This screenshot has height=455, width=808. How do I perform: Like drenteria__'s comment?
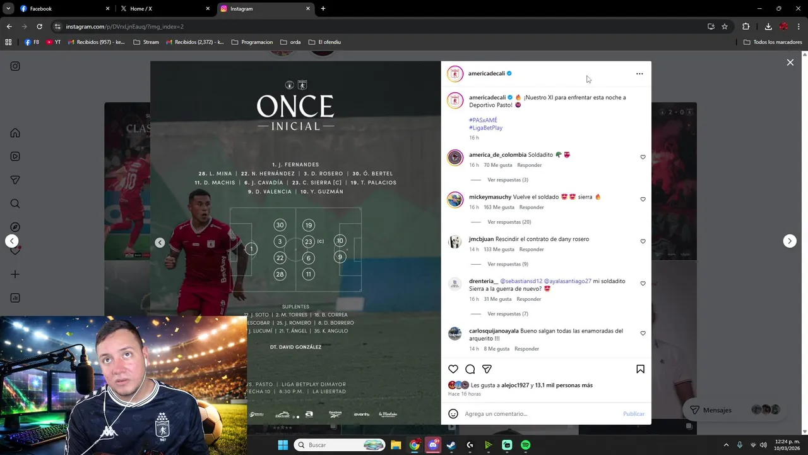click(x=643, y=284)
